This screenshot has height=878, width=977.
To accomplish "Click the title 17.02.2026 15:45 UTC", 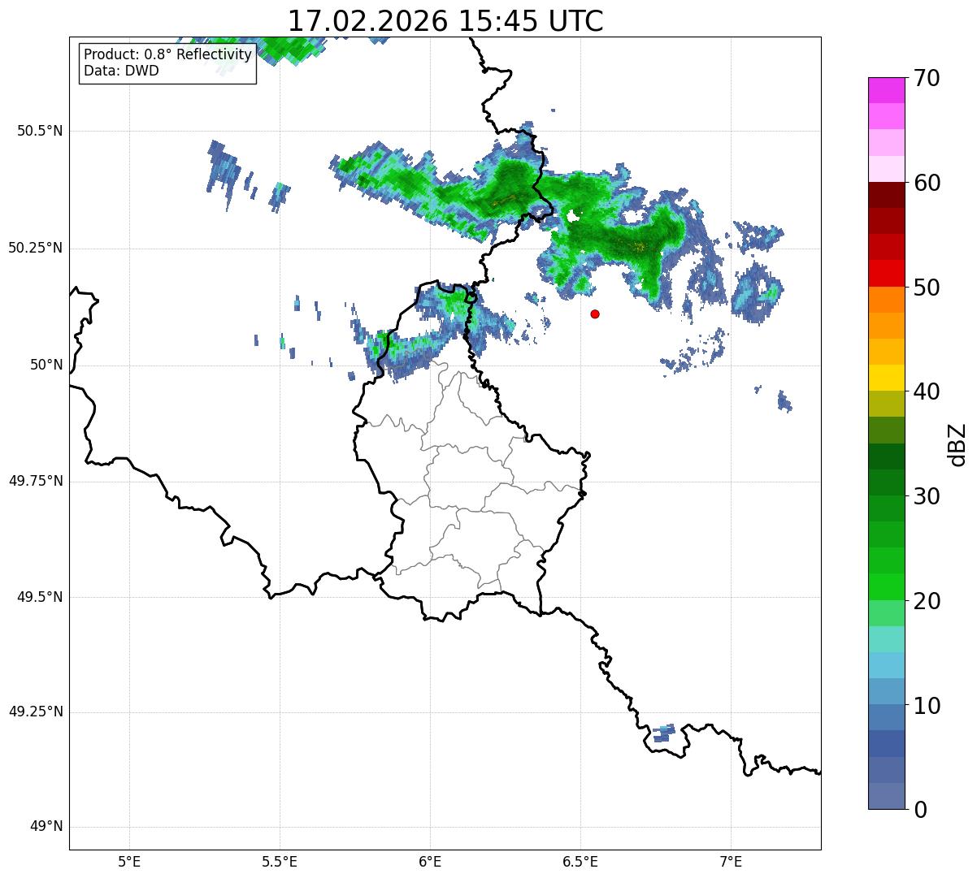I will (x=445, y=21).
